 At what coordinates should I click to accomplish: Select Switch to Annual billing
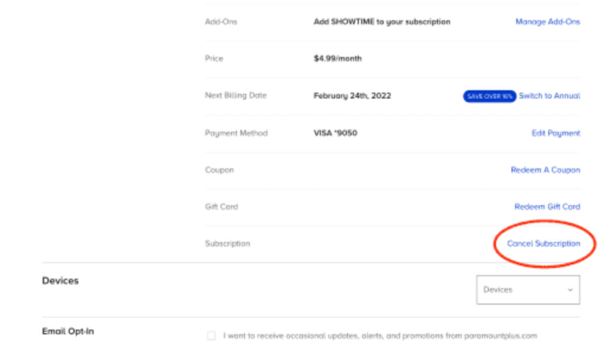coord(548,96)
